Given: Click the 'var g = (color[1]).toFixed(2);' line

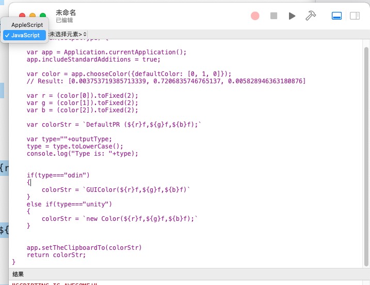Looking at the screenshot, I should (82, 103).
